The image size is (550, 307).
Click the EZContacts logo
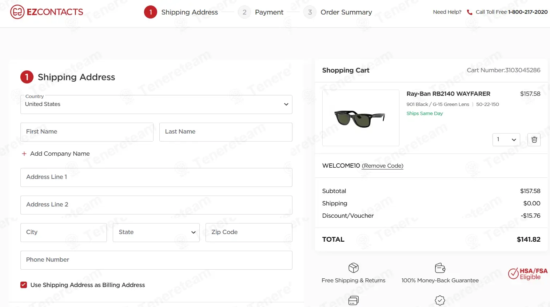click(x=47, y=12)
